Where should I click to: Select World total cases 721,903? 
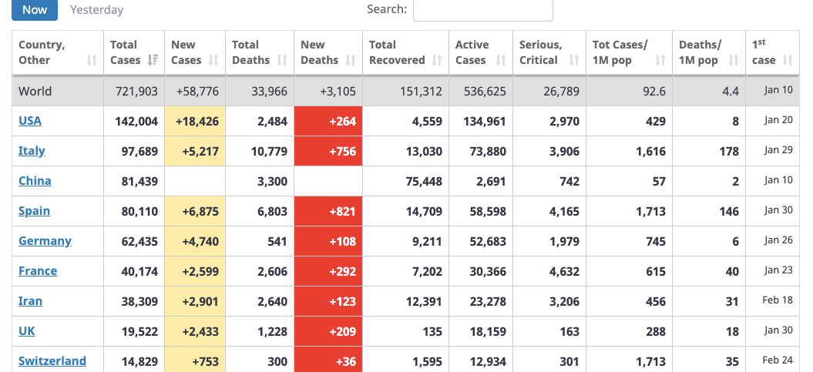coord(137,92)
